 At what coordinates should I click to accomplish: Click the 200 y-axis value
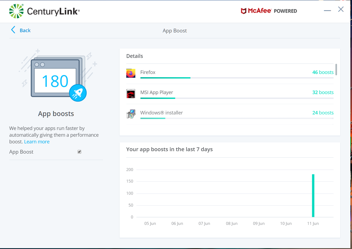click(x=130, y=169)
